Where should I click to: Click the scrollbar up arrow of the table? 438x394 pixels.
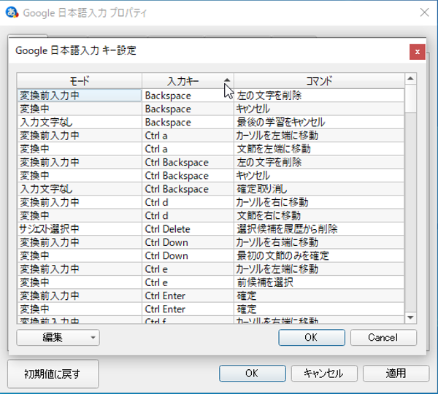pyautogui.click(x=410, y=79)
